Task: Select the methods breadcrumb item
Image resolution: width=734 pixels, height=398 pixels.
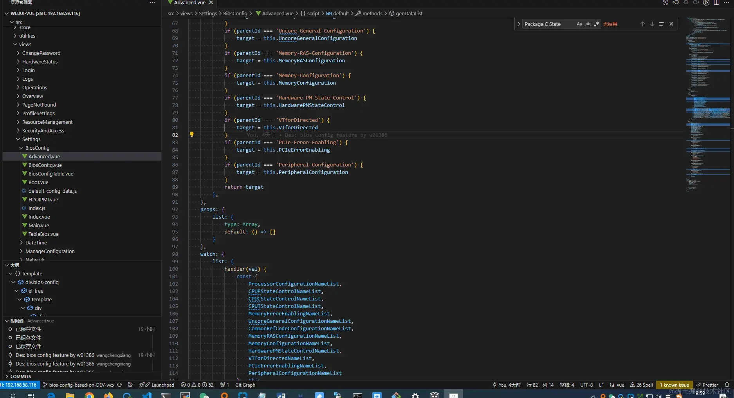Action: click(x=372, y=13)
